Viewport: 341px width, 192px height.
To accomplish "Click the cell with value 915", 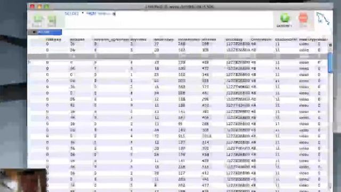I will 182,136.
